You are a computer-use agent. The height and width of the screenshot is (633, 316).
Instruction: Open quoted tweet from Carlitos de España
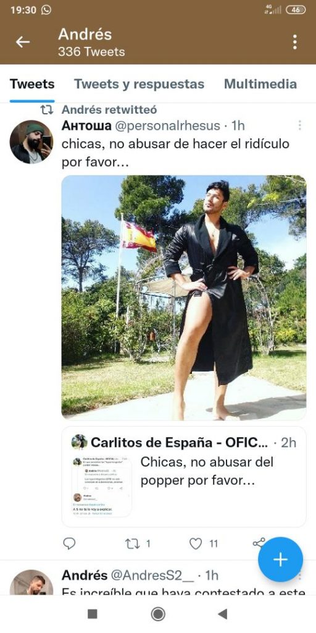tap(184, 477)
